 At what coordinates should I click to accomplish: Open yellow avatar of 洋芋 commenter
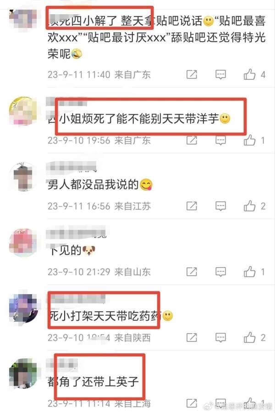23,111
